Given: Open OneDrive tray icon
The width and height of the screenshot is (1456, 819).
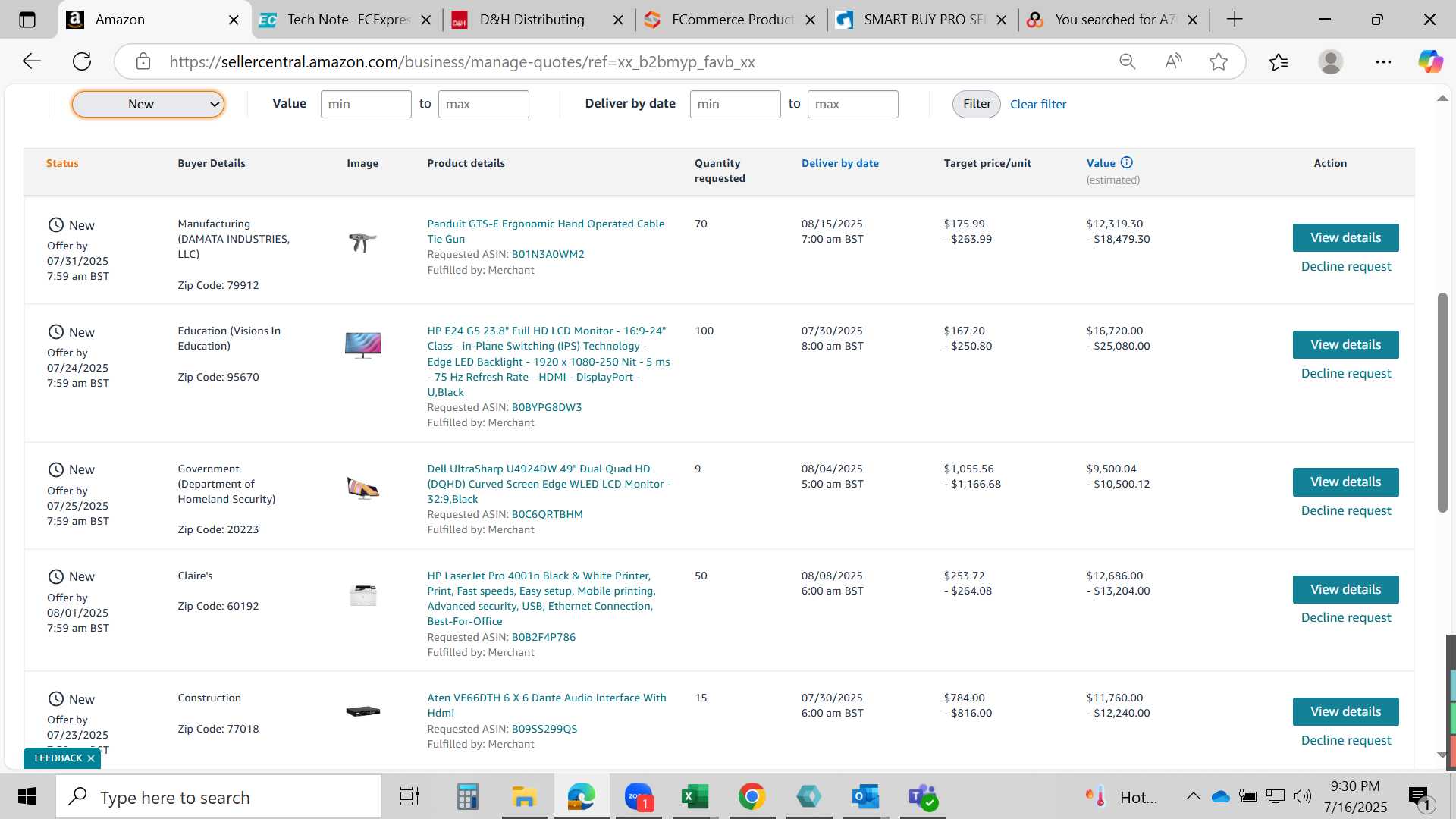Looking at the screenshot, I should click(1220, 797).
